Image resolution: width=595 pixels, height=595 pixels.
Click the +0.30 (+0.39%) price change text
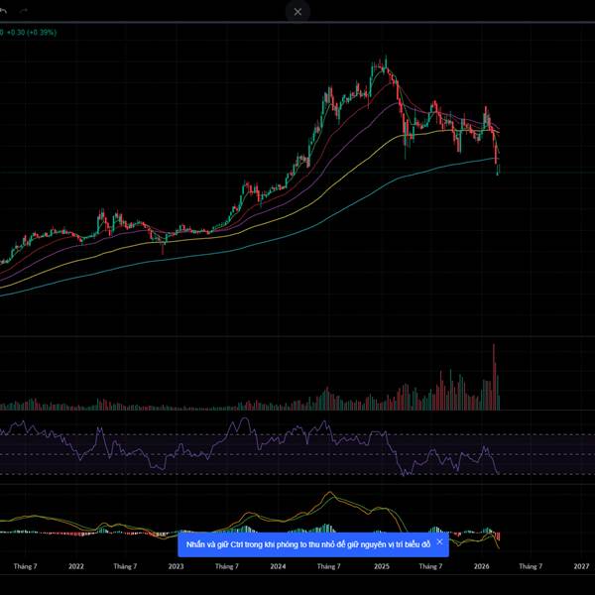click(32, 33)
